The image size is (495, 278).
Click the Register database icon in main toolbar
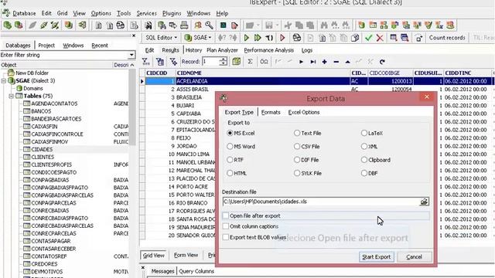tap(8, 25)
